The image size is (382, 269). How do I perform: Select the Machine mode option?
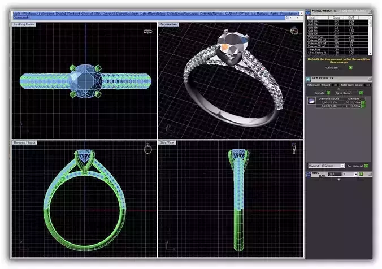tap(262, 14)
